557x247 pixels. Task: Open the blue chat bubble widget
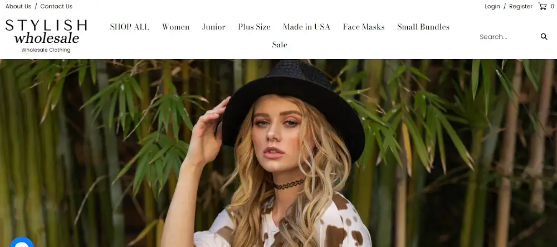point(21,243)
